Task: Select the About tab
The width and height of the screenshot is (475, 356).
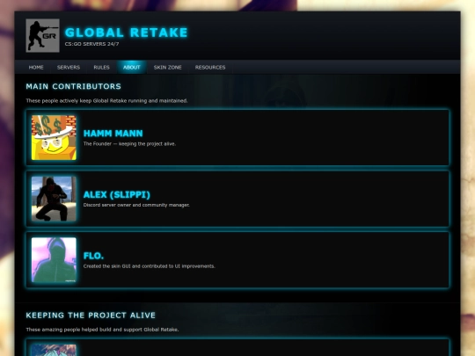Action: pyautogui.click(x=132, y=67)
